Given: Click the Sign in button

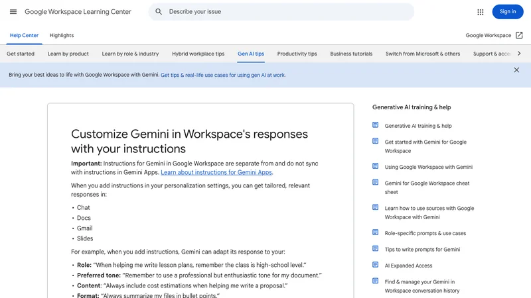Looking at the screenshot, I should click(508, 12).
